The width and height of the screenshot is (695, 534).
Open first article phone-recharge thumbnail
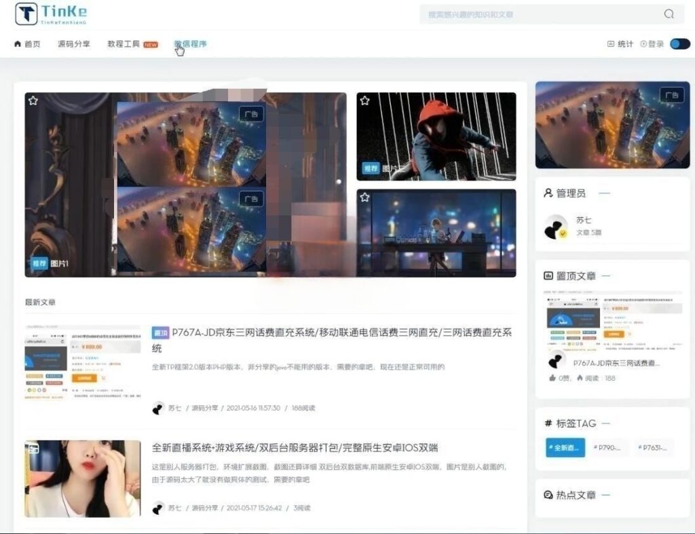(83, 363)
